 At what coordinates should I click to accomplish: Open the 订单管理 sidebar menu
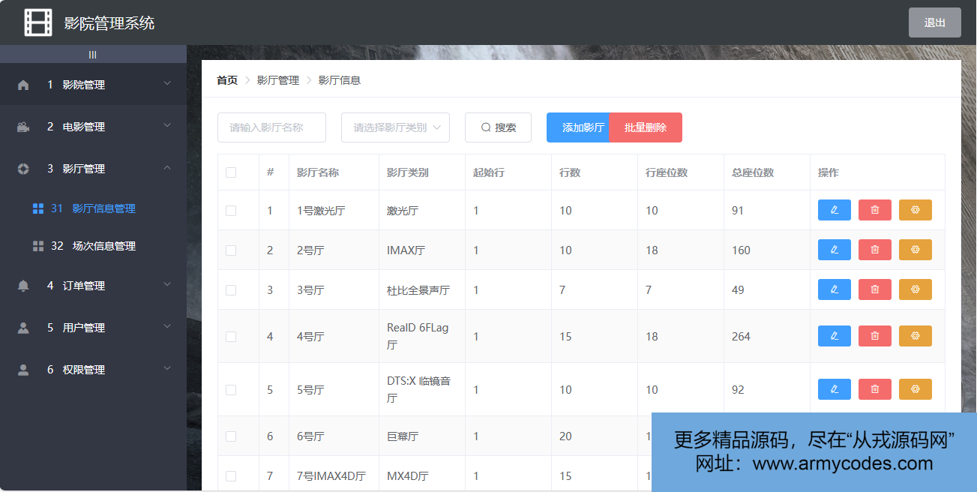pyautogui.click(x=93, y=286)
